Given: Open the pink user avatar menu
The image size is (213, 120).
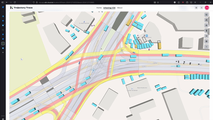Looking at the screenshot, I should point(207,8).
